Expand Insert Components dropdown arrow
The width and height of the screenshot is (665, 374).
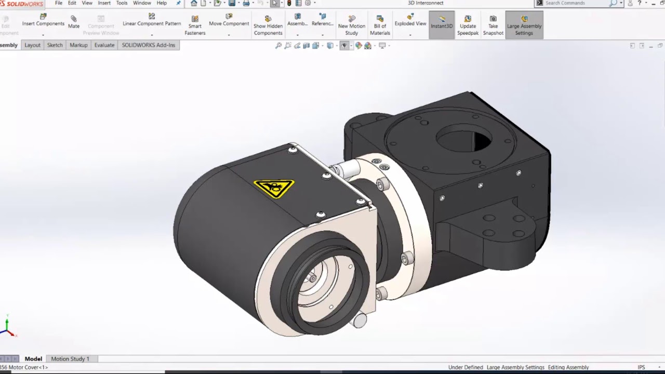tap(43, 35)
